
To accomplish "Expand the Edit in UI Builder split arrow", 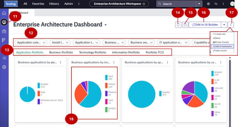I will (224, 25).
